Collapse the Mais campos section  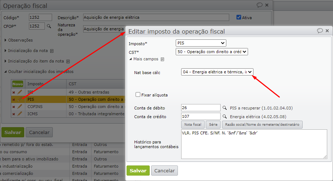(144, 59)
